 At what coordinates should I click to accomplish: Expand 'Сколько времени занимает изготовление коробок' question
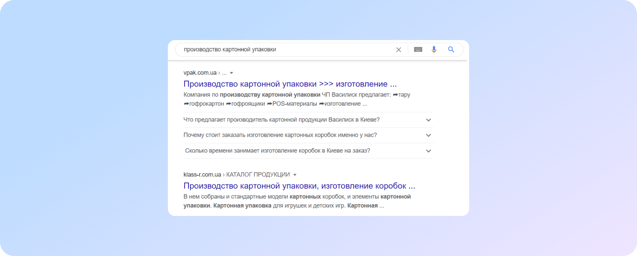pos(308,151)
